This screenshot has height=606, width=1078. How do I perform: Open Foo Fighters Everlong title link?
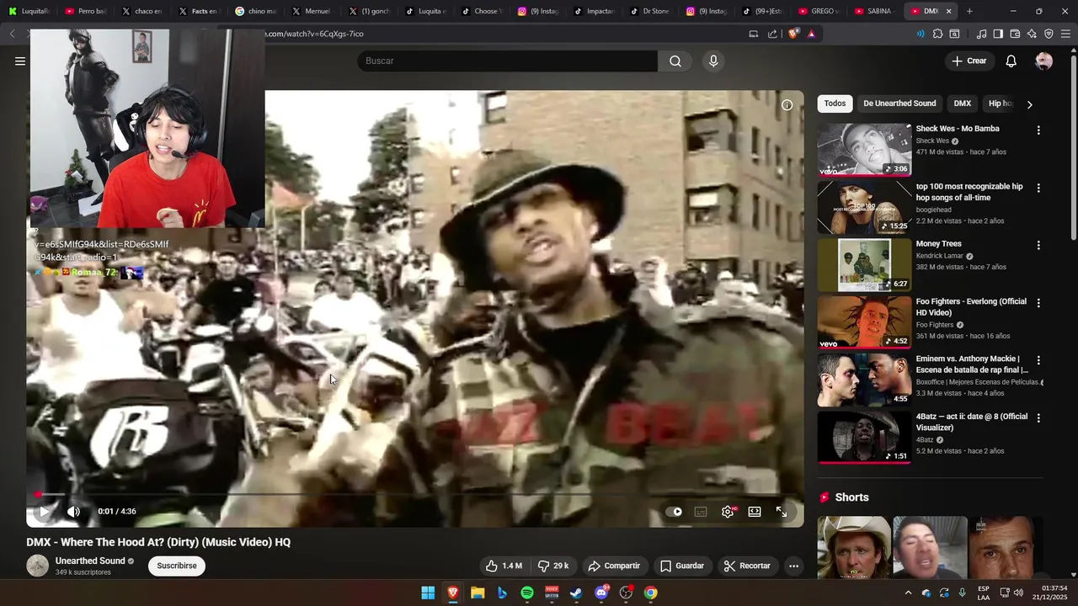pyautogui.click(x=971, y=307)
